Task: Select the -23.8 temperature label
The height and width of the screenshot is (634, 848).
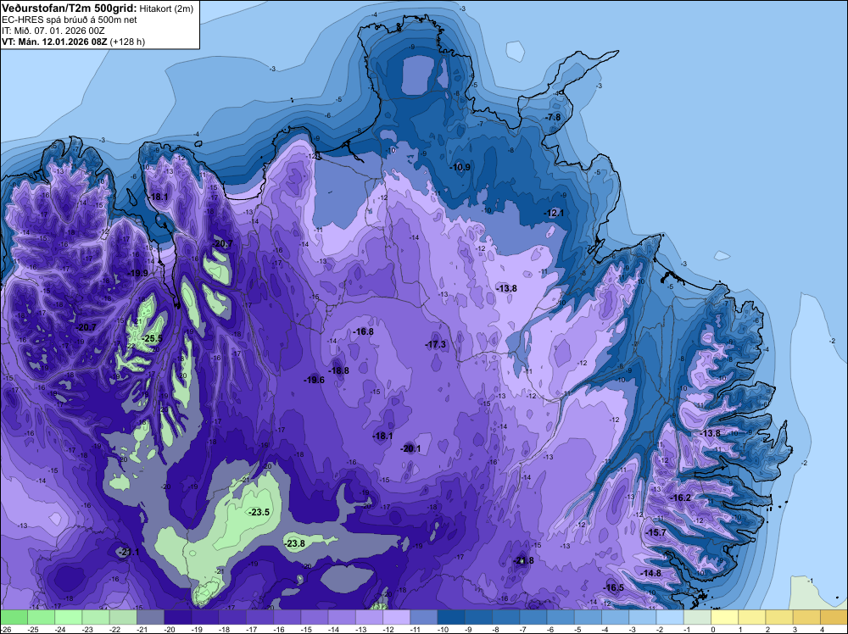Action: click(x=294, y=544)
